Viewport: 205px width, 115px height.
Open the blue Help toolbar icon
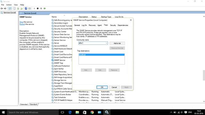coord(26,9)
